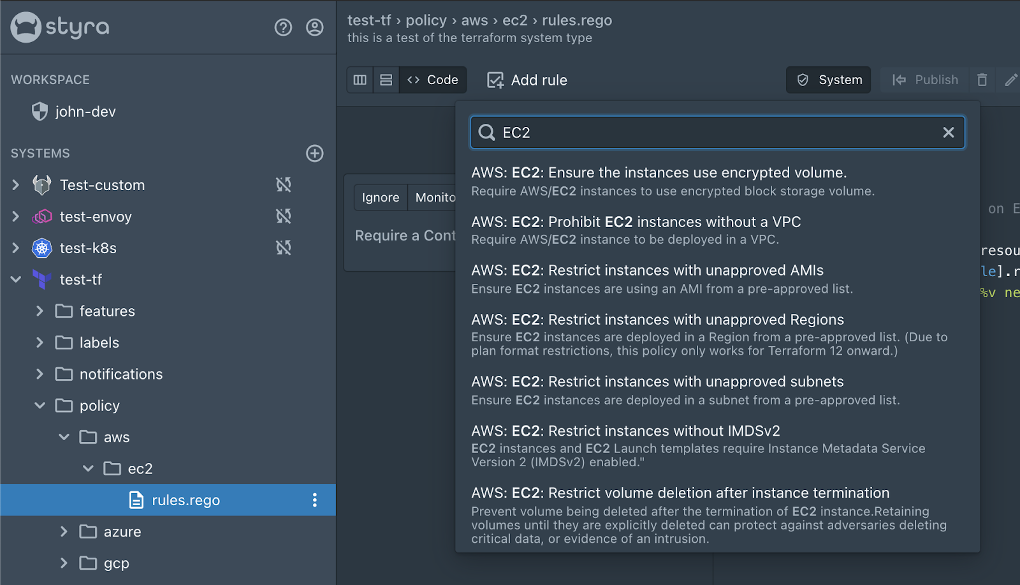Viewport: 1020px width, 585px height.
Task: Click the 'Require a Cont' rule title
Action: point(405,235)
